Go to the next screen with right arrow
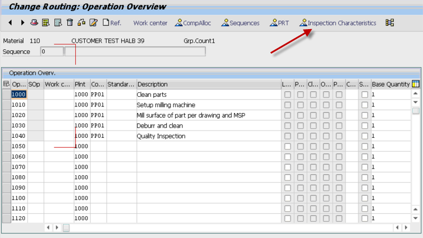Image resolution: width=423 pixels, height=238 pixels. (22, 22)
